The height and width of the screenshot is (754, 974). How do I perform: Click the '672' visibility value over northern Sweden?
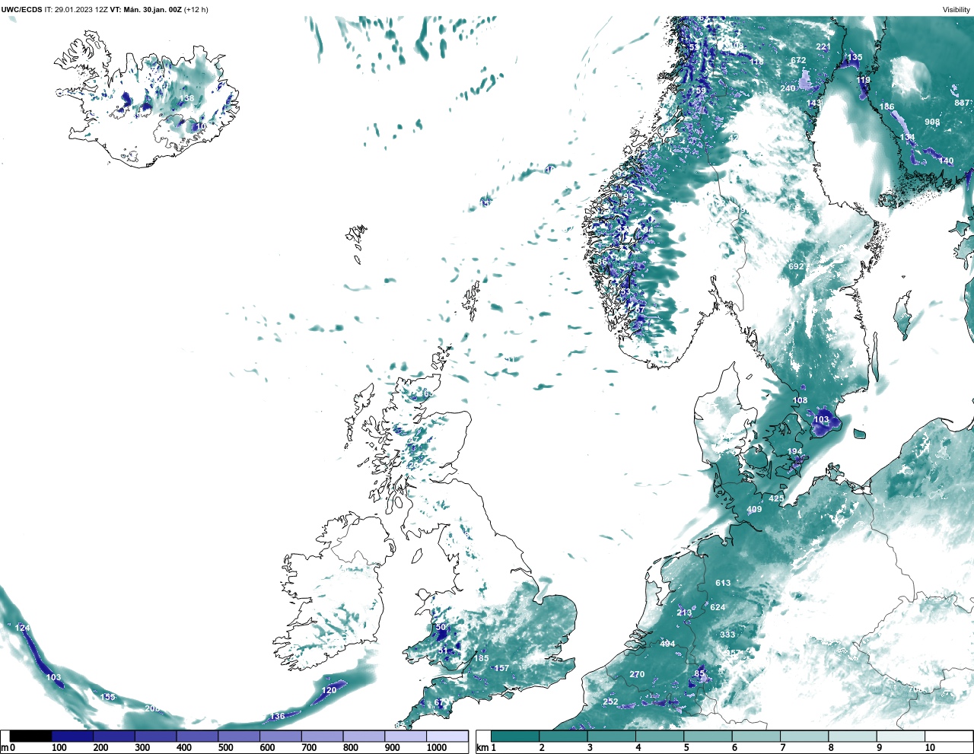coord(798,61)
